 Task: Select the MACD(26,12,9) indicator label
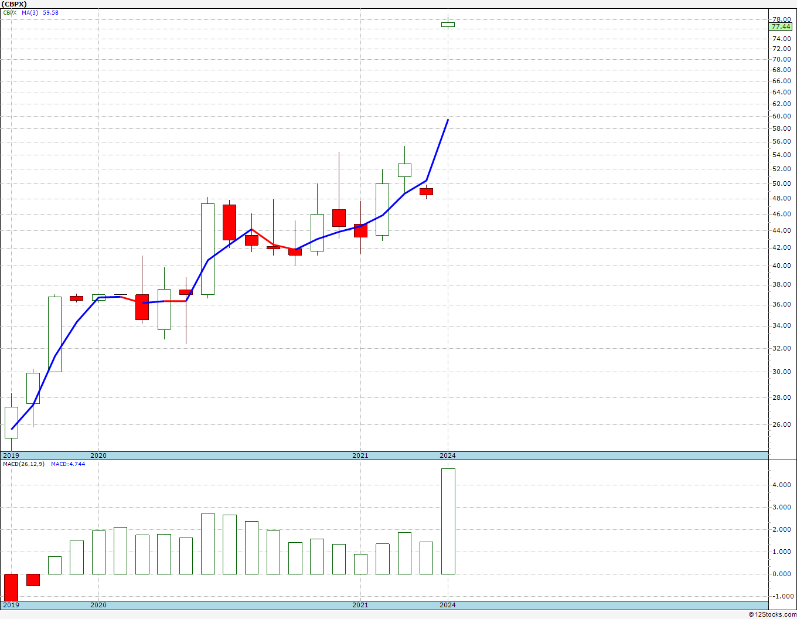[23, 464]
